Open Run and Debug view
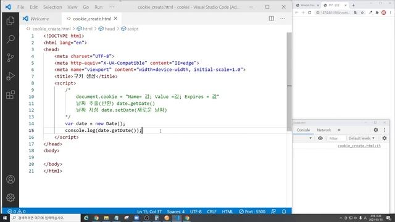The image size is (395, 222). coord(10,76)
